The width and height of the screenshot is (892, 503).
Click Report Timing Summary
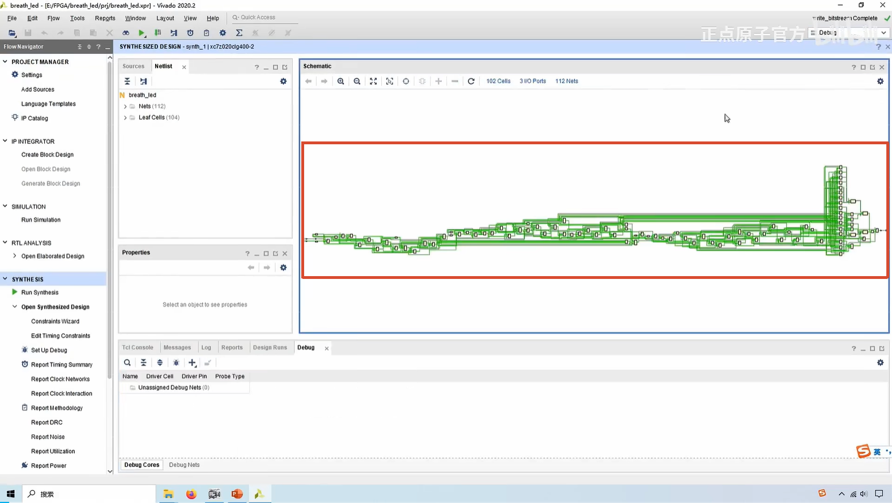point(62,365)
